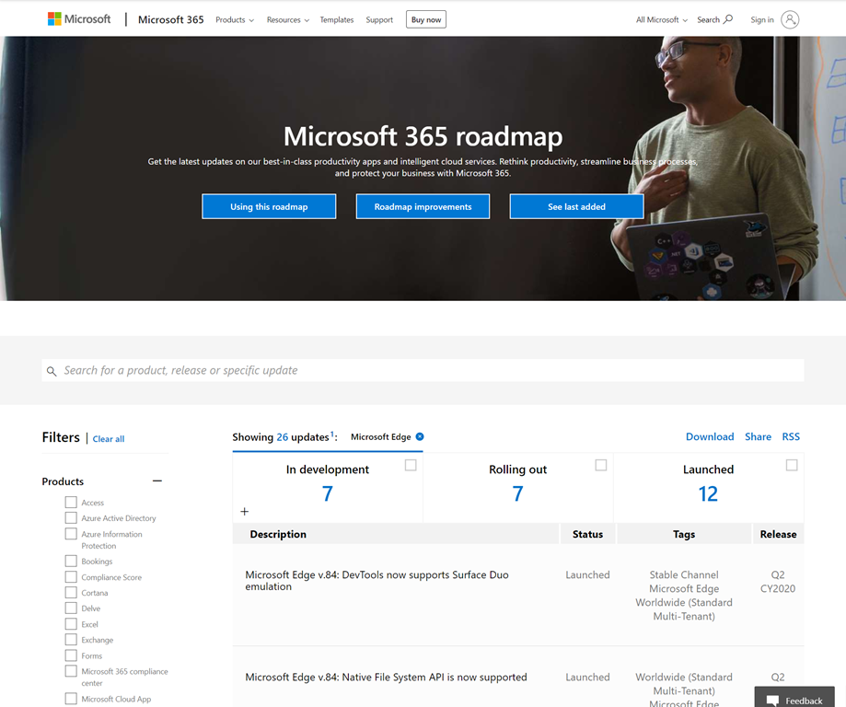The height and width of the screenshot is (707, 846).
Task: Click the Download icon link for roadmap results
Action: pyautogui.click(x=710, y=436)
